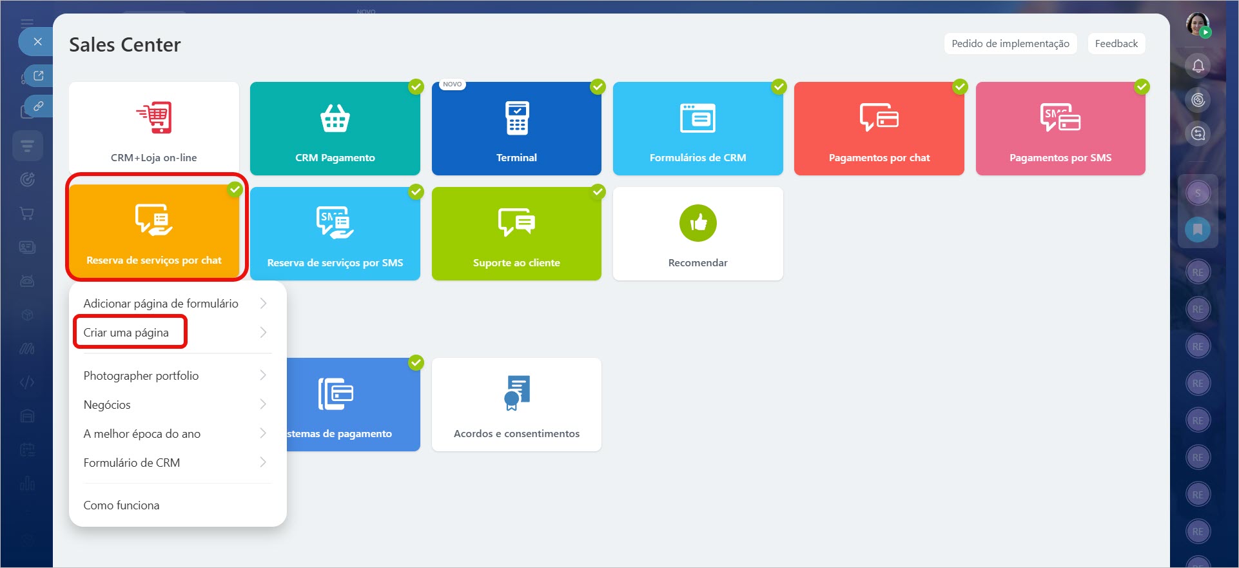Click the Pedido de implementação button
The height and width of the screenshot is (568, 1239).
(x=1010, y=44)
